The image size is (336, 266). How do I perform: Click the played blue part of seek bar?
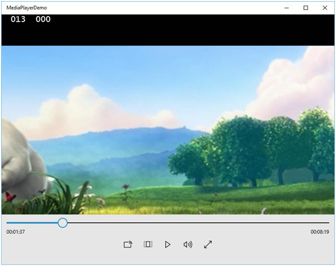pos(32,223)
